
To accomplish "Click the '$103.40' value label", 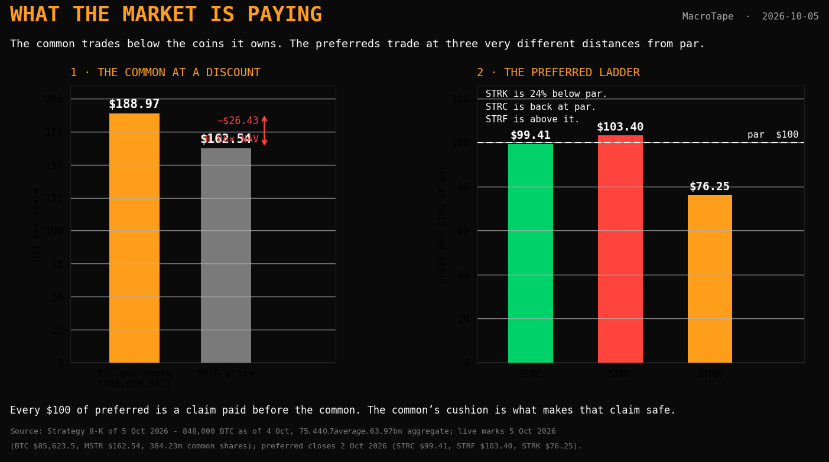I will 620,127.
